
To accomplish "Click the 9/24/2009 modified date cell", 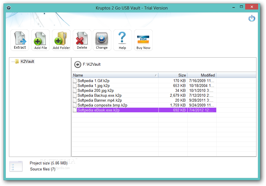I will coord(202,105).
